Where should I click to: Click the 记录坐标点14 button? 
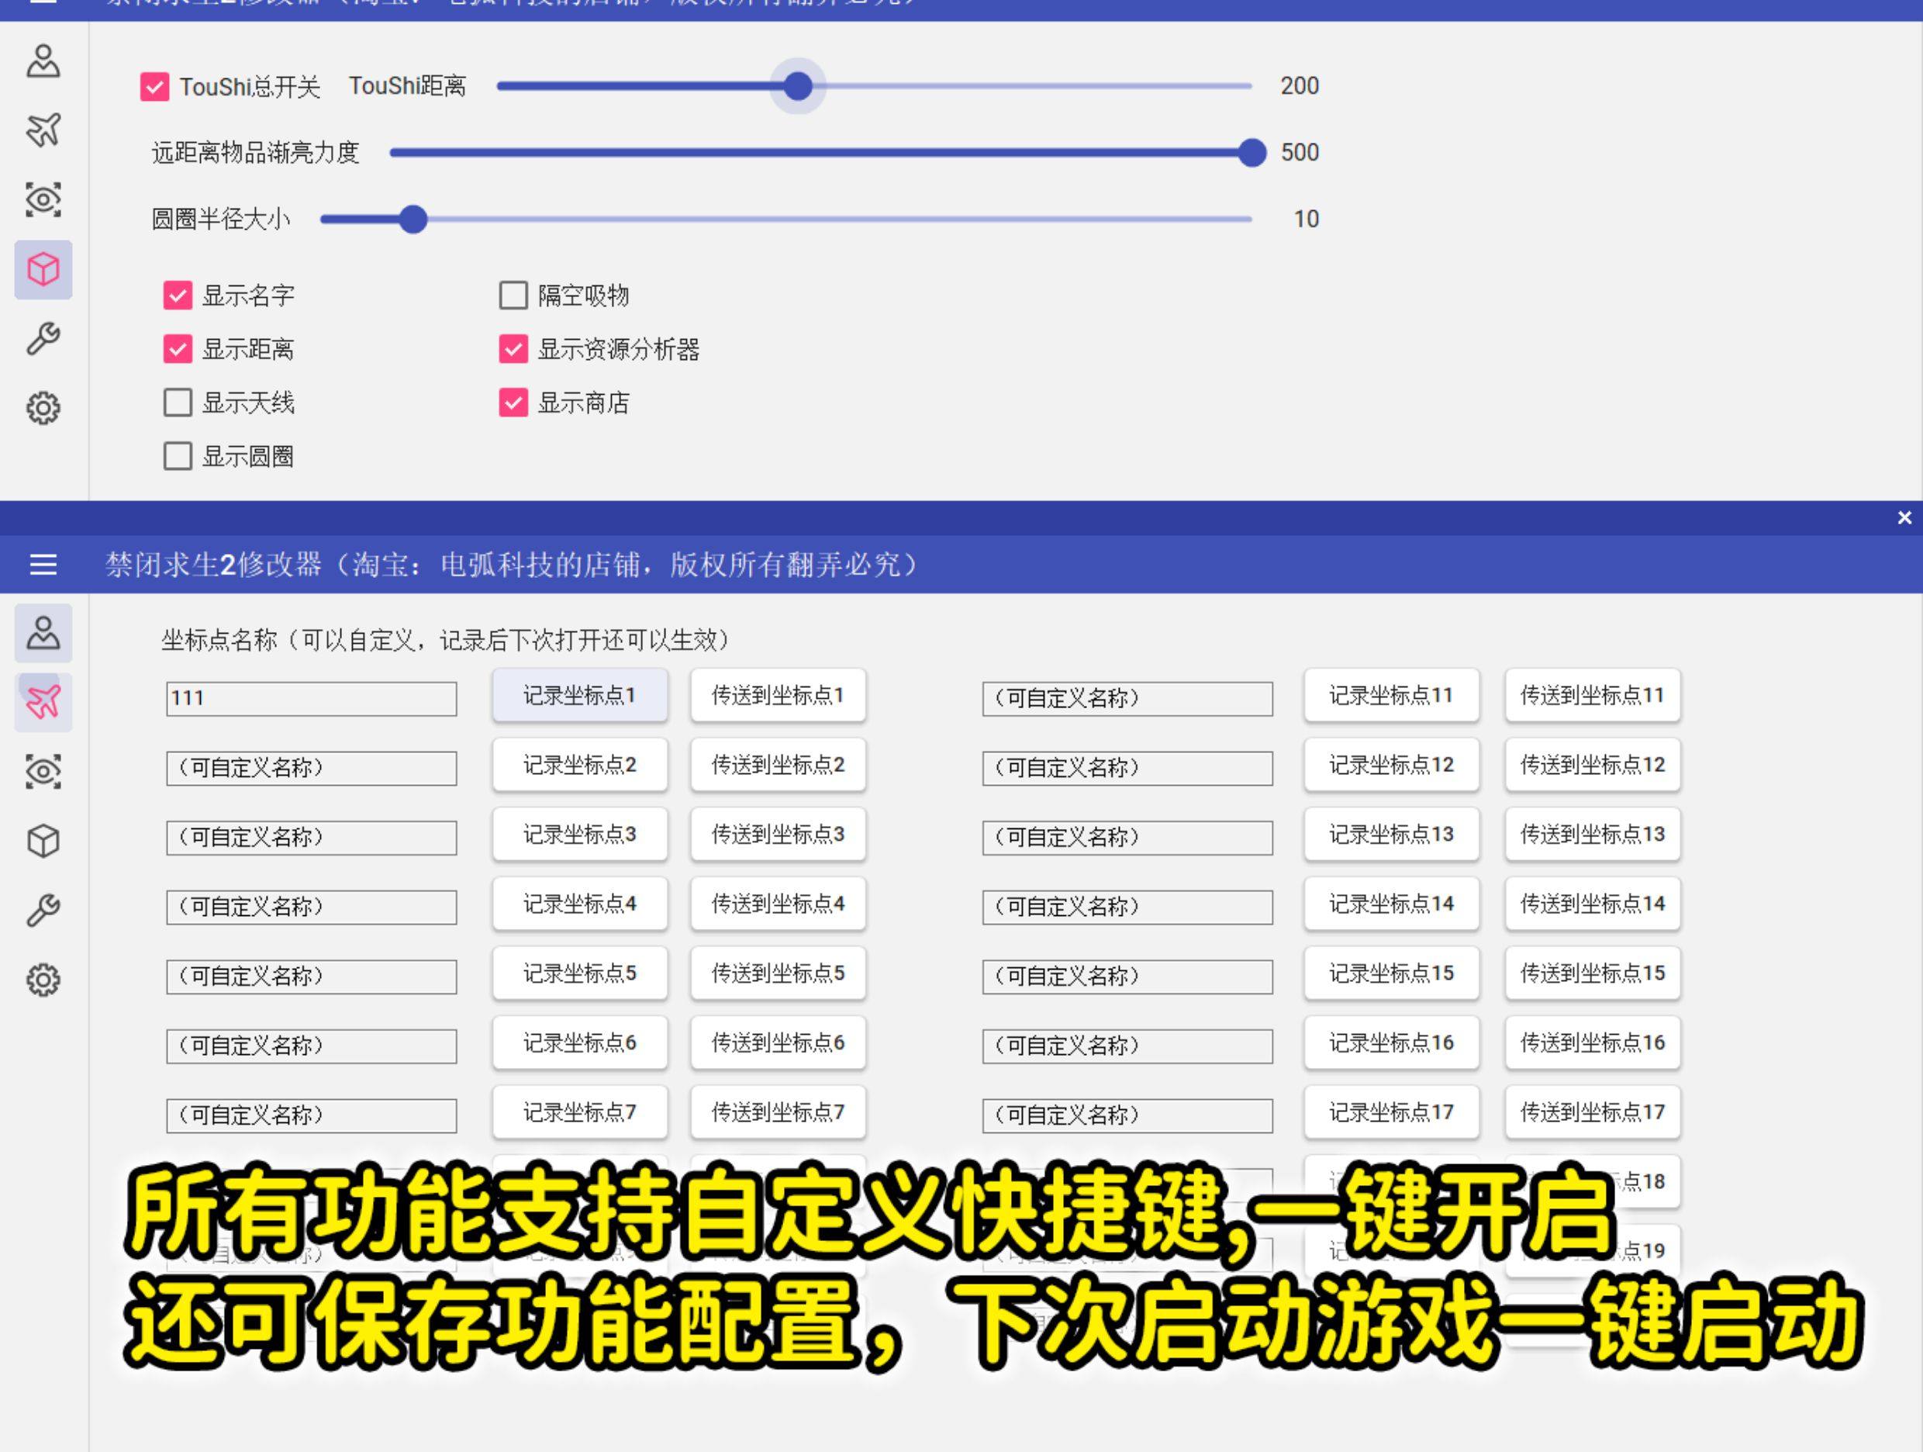tap(1391, 904)
